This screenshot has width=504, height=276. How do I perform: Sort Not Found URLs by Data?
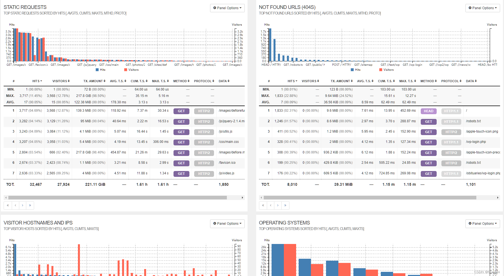[x=471, y=81]
